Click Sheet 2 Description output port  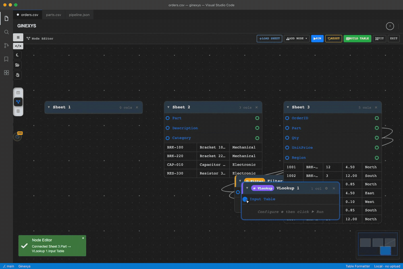pos(257,128)
